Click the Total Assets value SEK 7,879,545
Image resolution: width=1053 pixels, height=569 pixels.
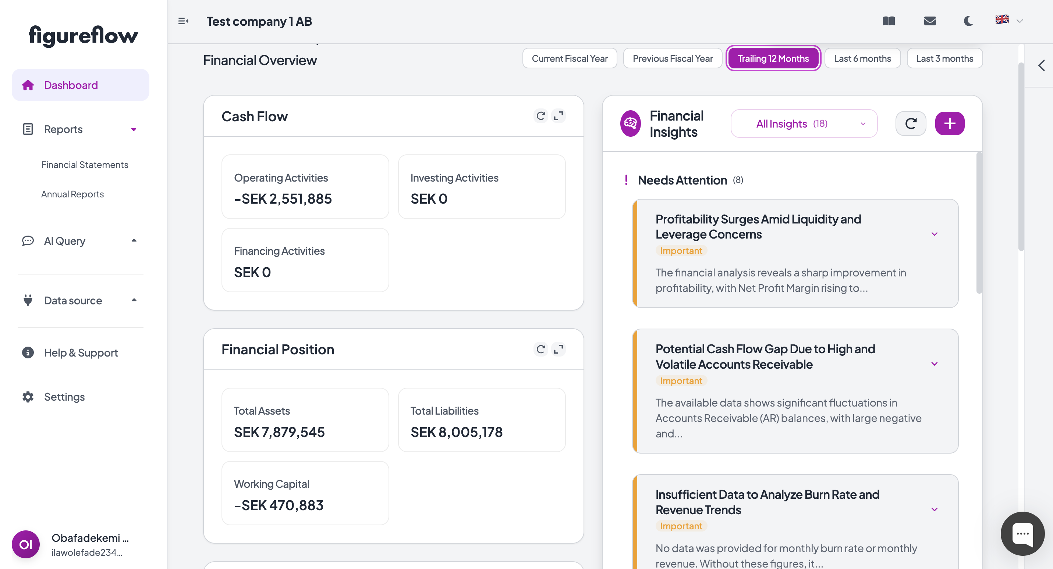point(279,432)
